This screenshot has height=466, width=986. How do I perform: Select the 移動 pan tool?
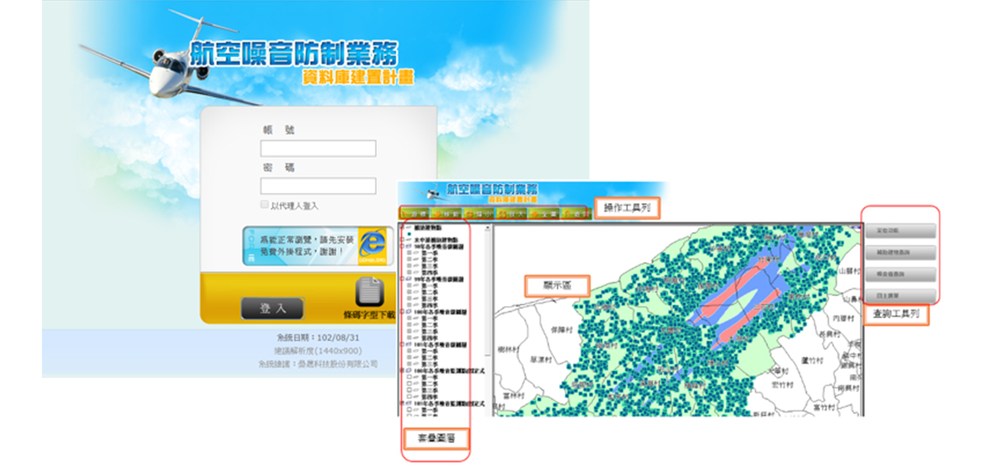(x=446, y=213)
